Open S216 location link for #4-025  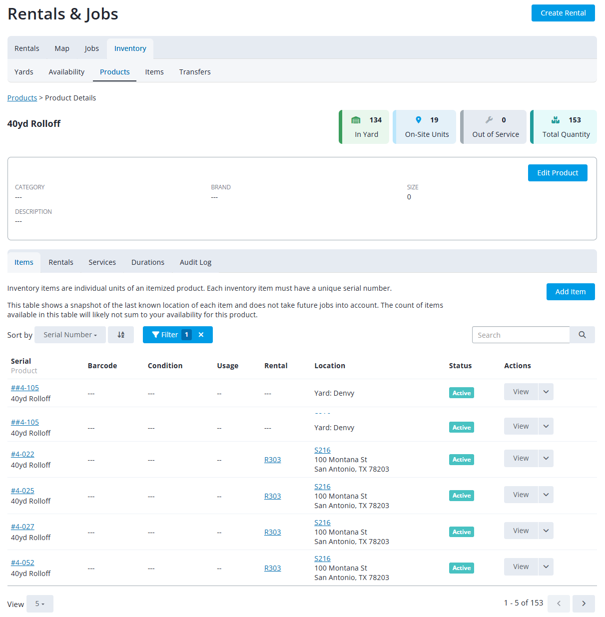pos(322,487)
